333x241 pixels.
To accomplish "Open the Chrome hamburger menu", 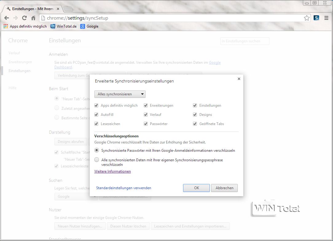I will [327, 18].
